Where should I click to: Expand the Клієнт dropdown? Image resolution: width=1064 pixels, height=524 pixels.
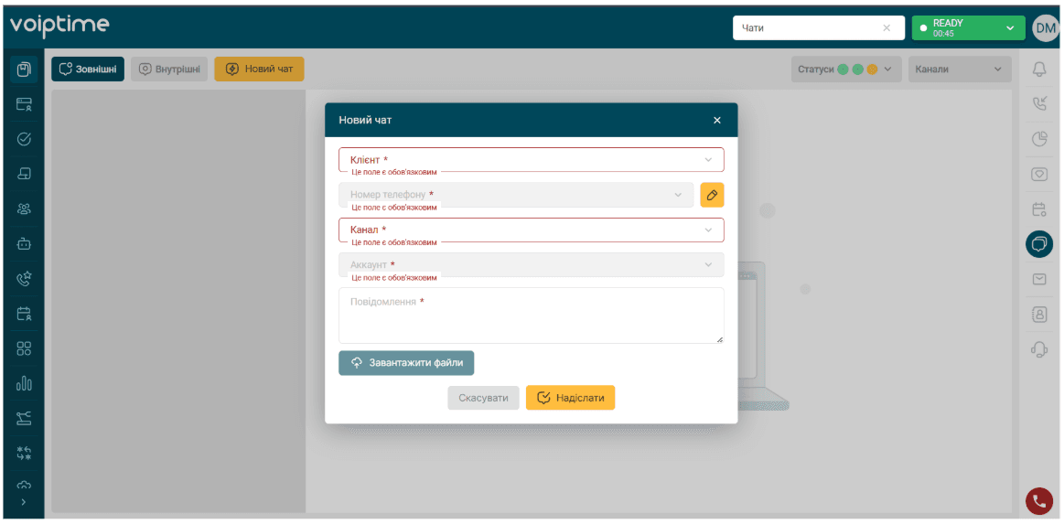point(532,160)
